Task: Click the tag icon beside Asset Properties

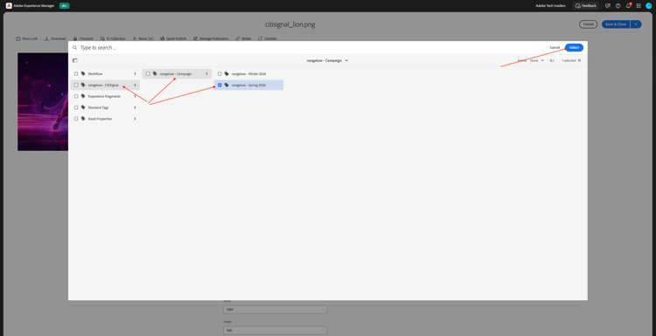Action: point(83,119)
